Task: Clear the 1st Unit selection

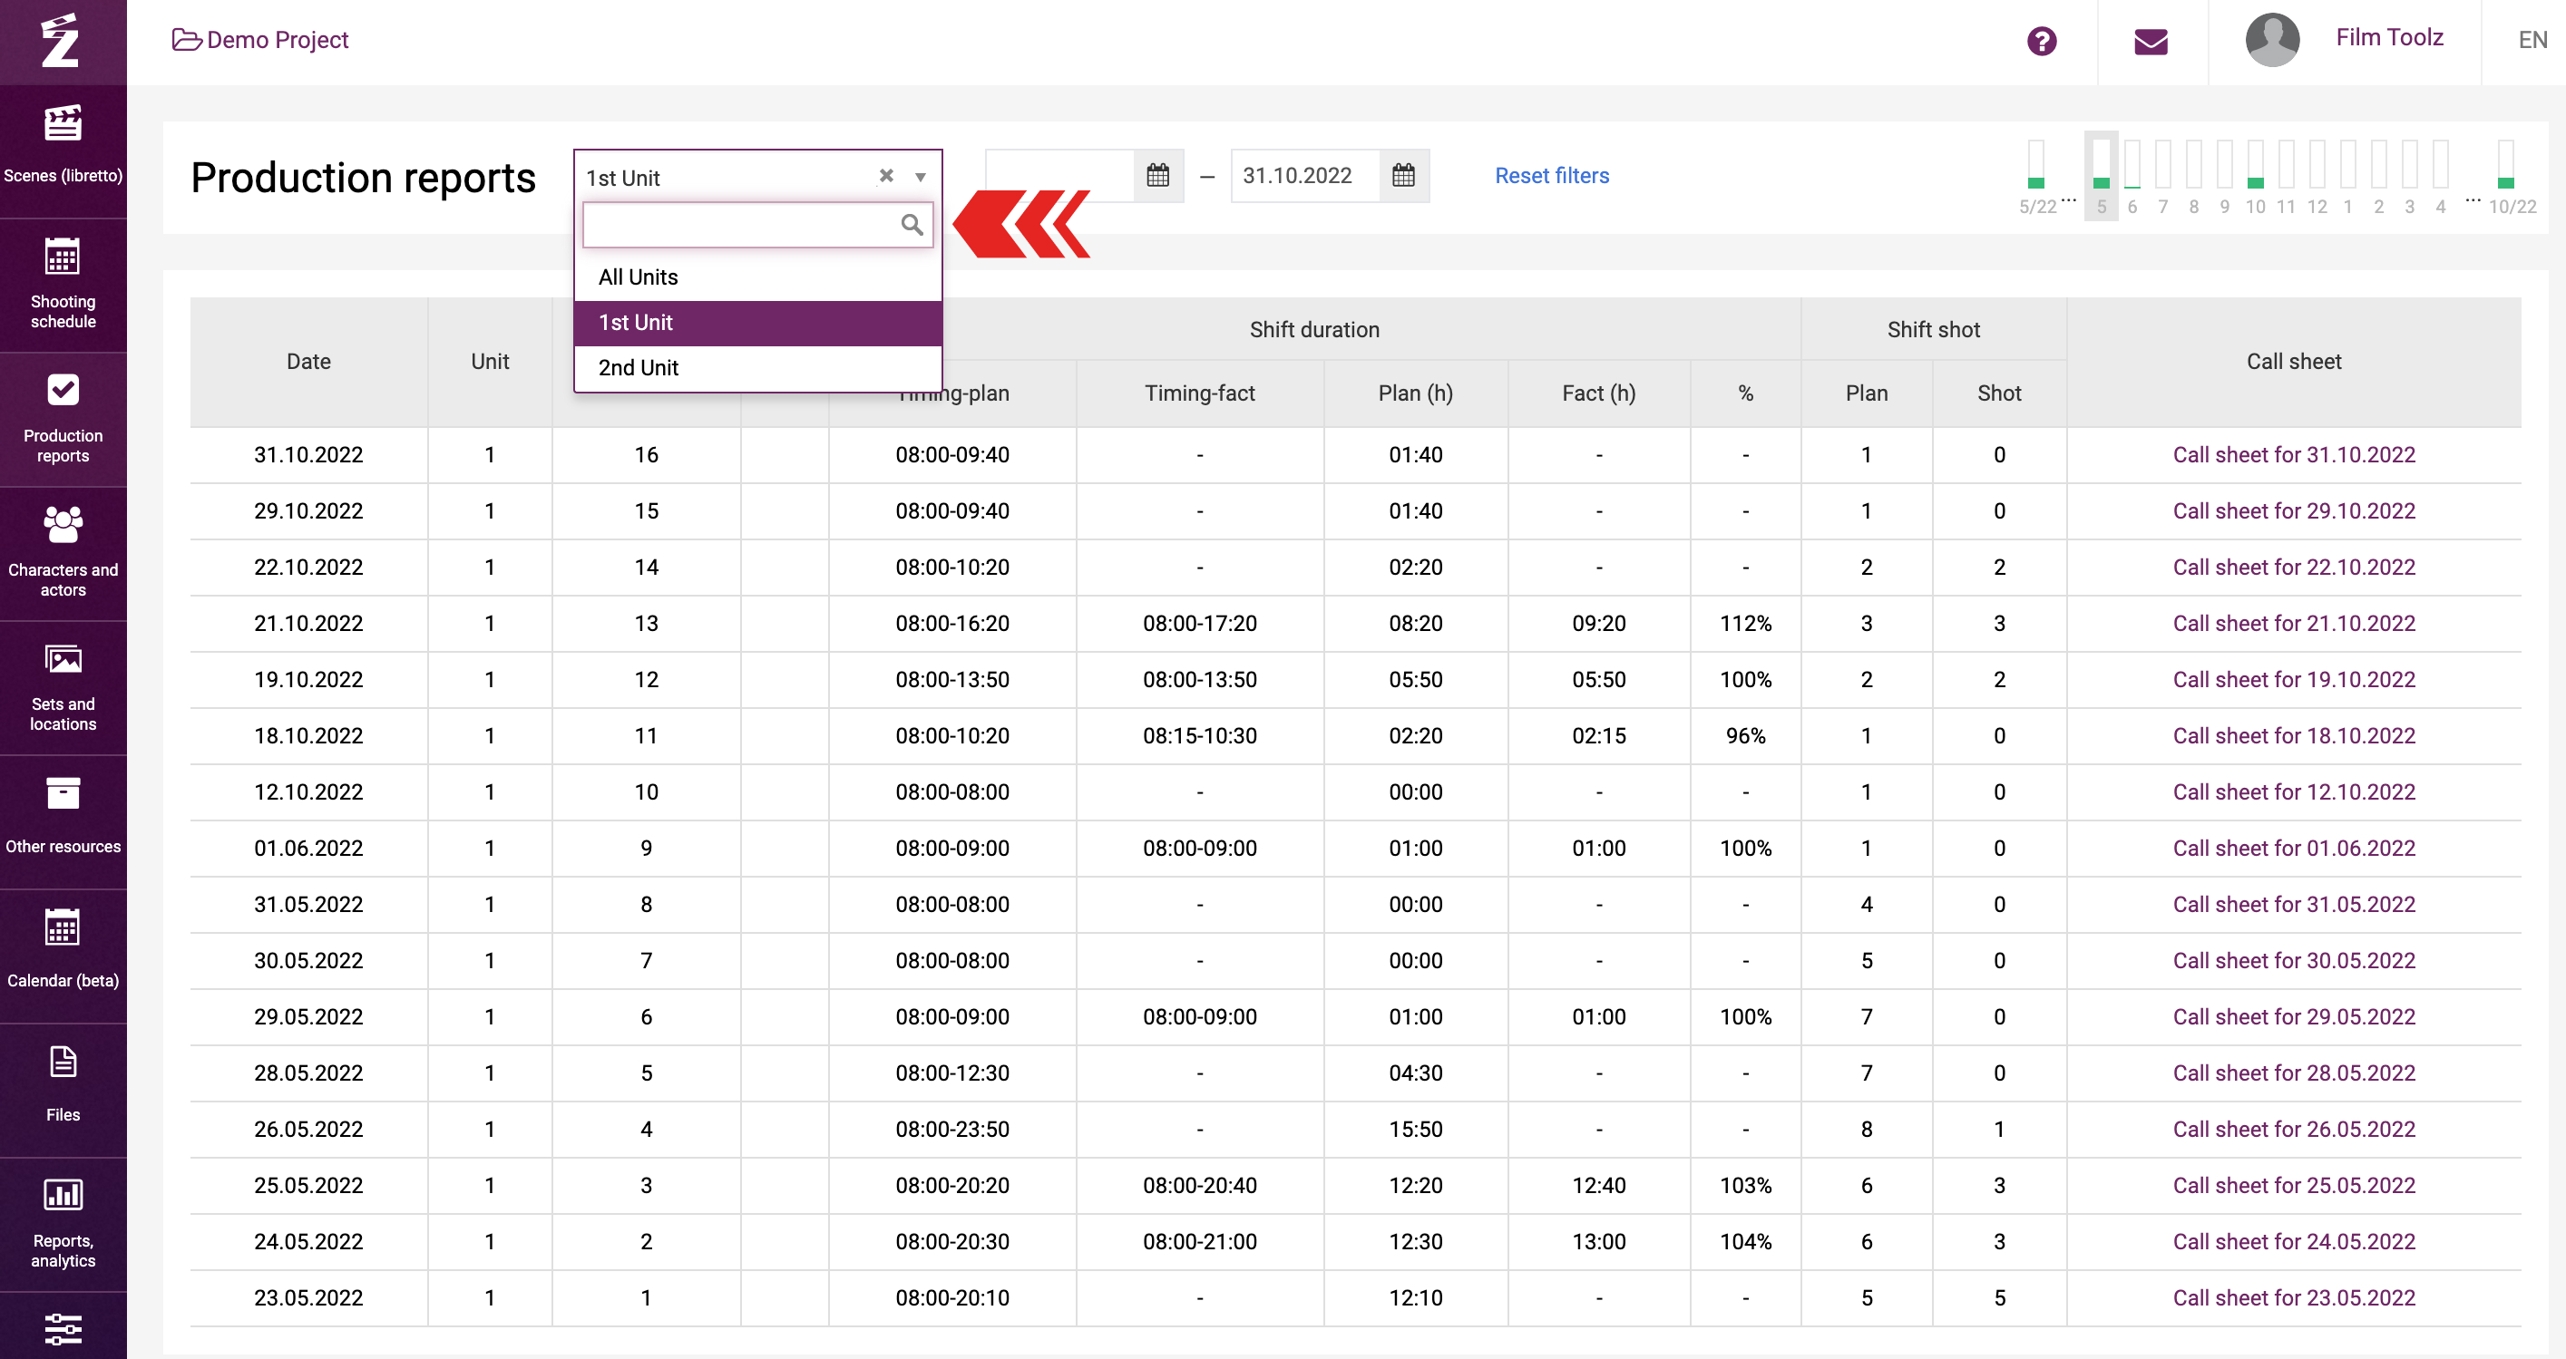Action: click(885, 176)
